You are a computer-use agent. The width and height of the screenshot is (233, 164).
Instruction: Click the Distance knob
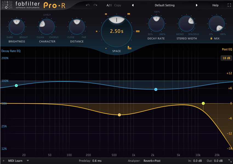(77, 27)
